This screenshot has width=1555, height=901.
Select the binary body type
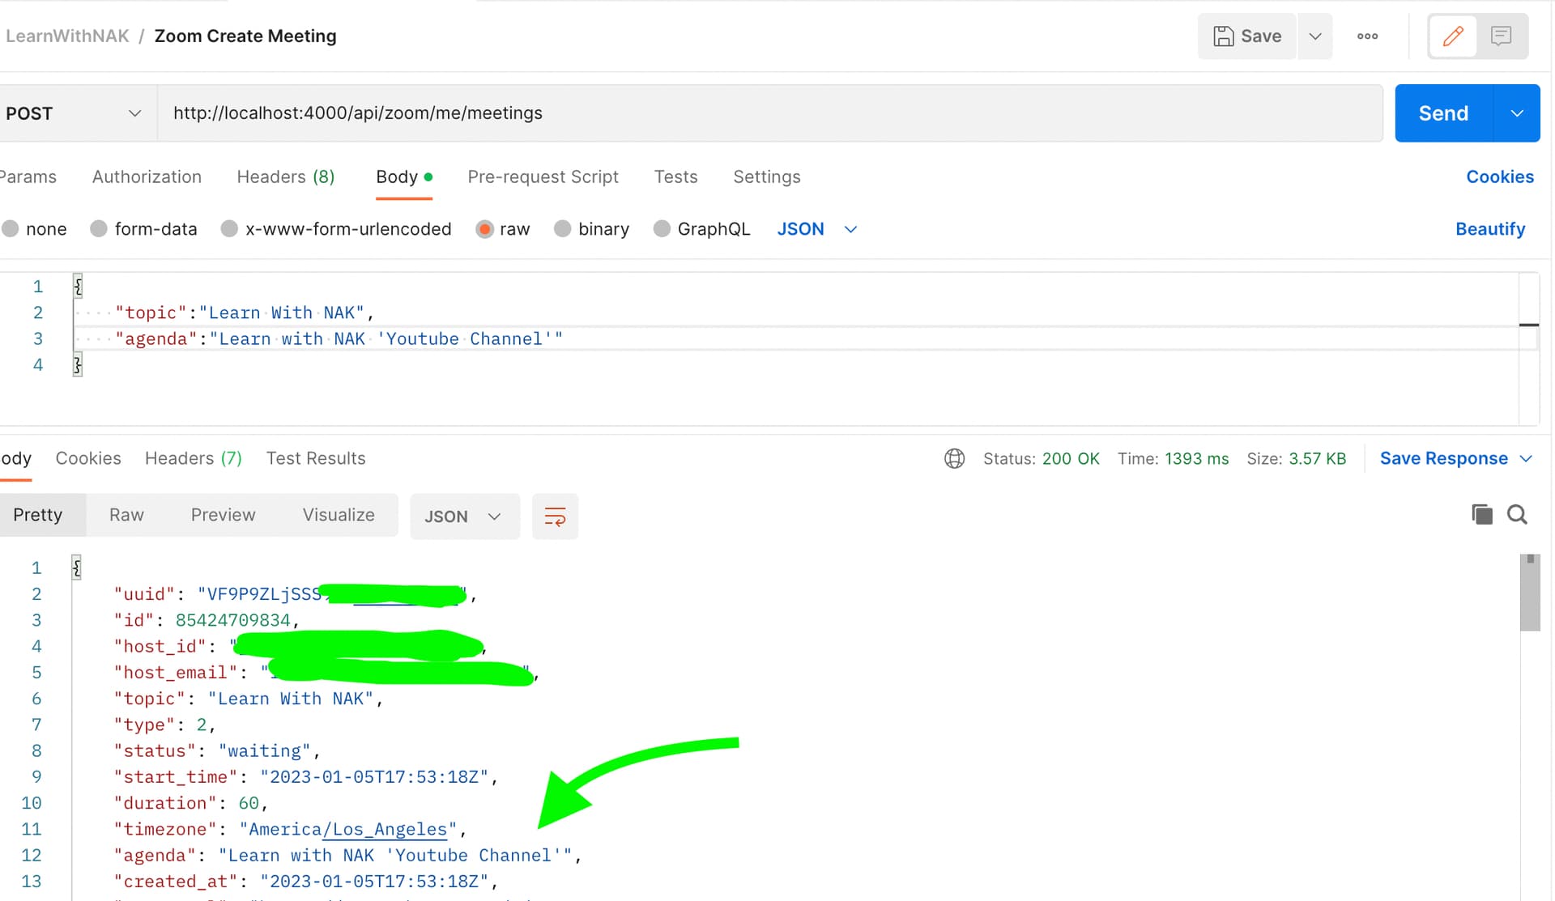pos(563,229)
